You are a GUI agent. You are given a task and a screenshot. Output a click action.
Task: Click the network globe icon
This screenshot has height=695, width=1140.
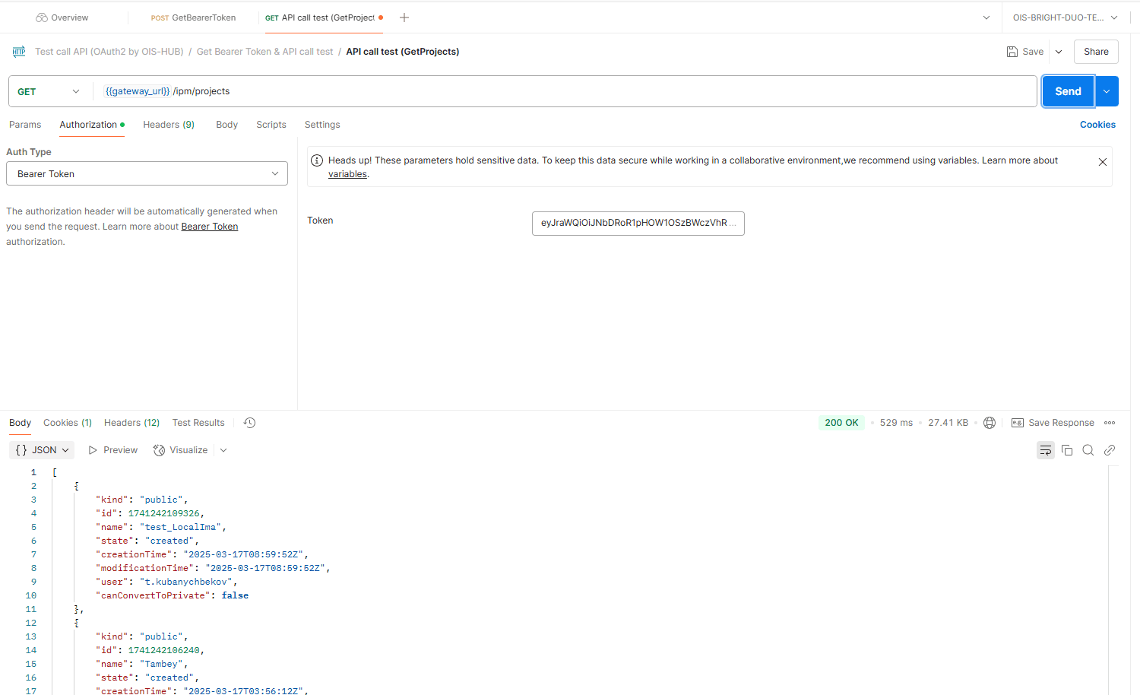(990, 423)
